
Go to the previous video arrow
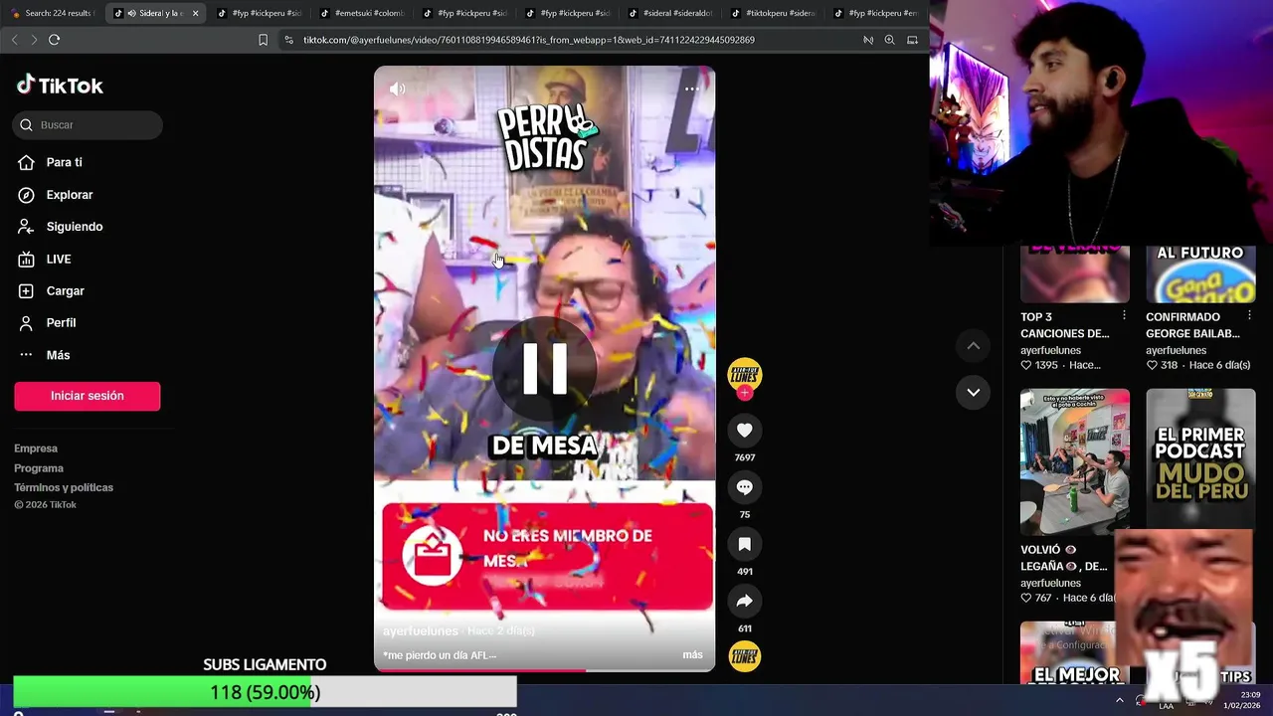[x=974, y=345]
